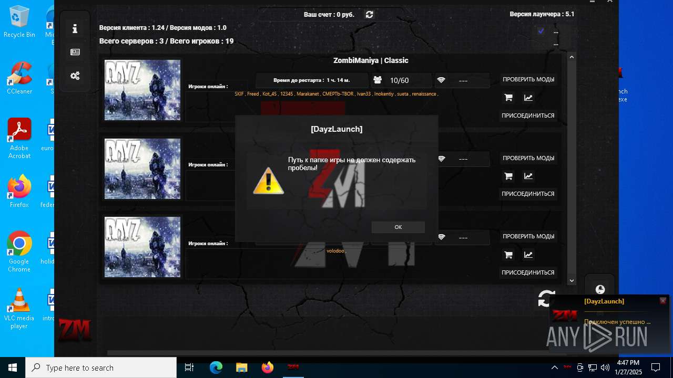Join the third server with volodoo online
This screenshot has width=673, height=378.
pos(528,272)
